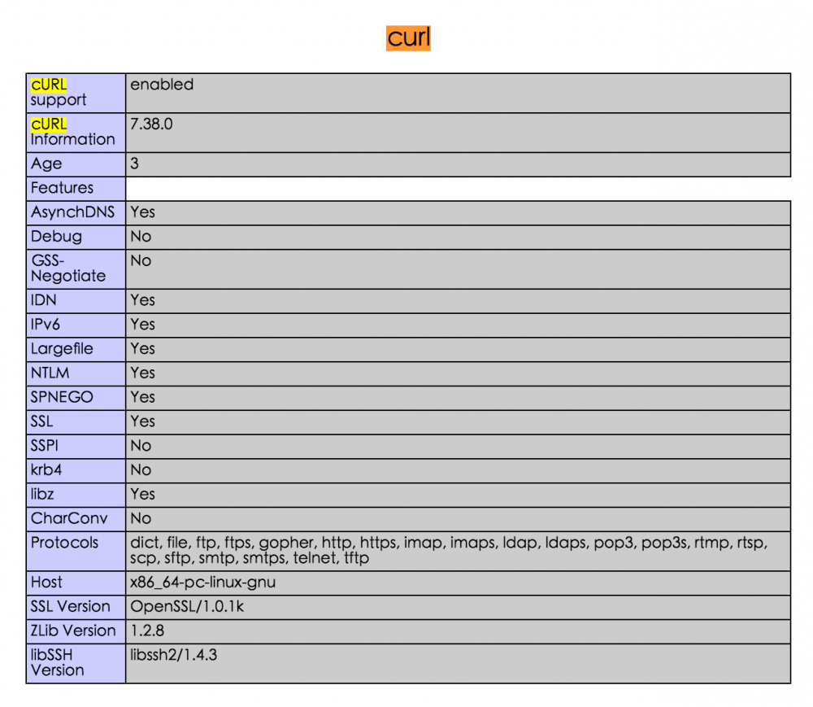The height and width of the screenshot is (707, 813).
Task: Click the Age value 3
Action: (x=134, y=164)
